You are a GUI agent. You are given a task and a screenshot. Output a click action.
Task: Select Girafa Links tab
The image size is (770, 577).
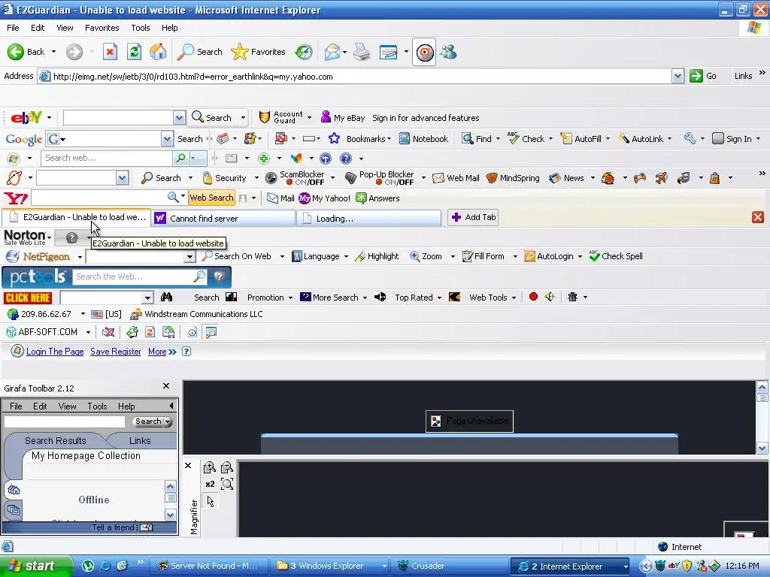click(x=140, y=440)
